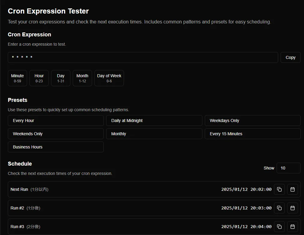Screen dimensions: 304x235
Task: Apply the Monthly preset
Action: (x=154, y=134)
